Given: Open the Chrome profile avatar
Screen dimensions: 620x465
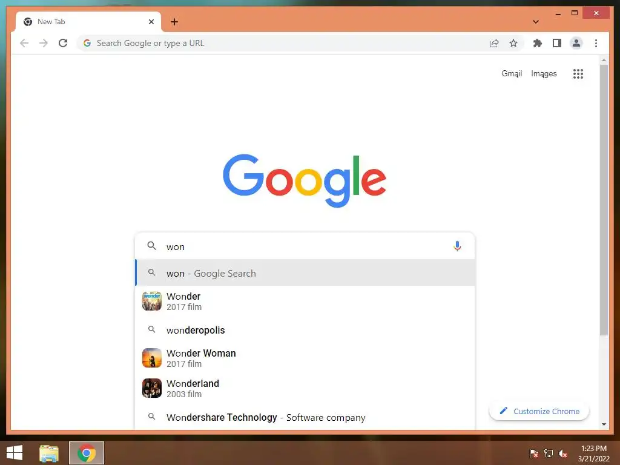Looking at the screenshot, I should pos(576,43).
